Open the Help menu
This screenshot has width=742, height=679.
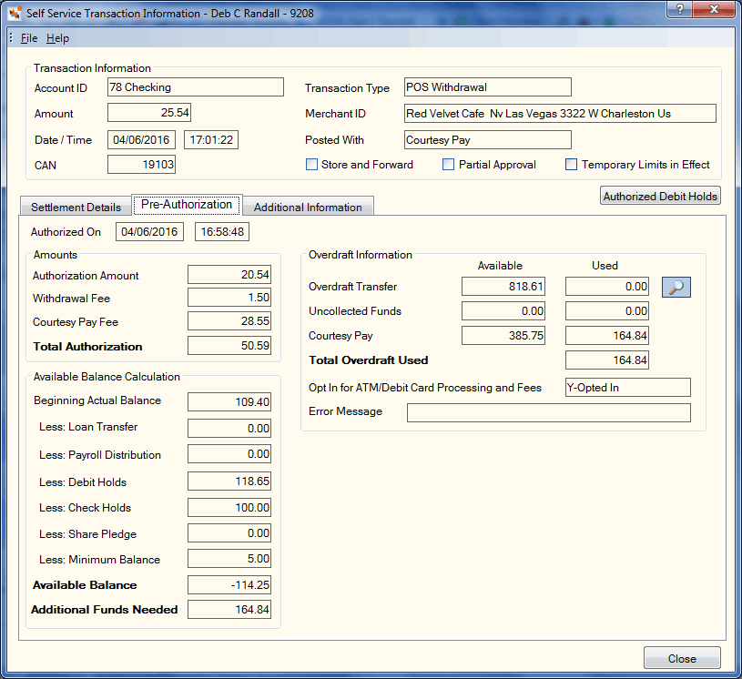pos(57,38)
